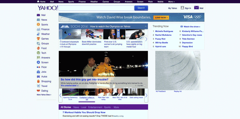Select the Weather icon in sidebar

pos(38,34)
